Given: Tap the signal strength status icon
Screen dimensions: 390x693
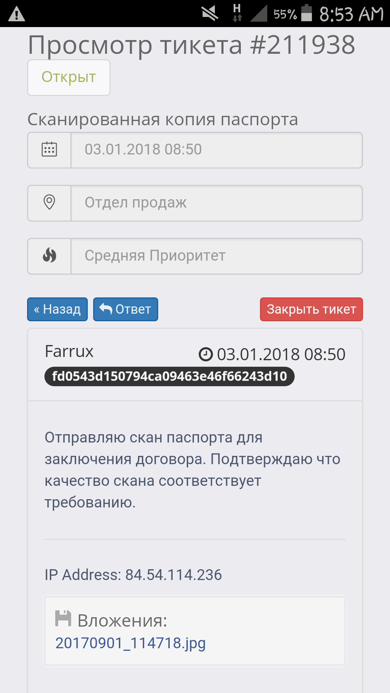Looking at the screenshot, I should pyautogui.click(x=259, y=14).
